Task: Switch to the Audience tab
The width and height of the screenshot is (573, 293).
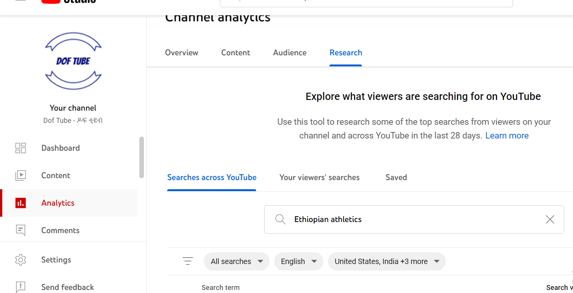Action: [290, 53]
